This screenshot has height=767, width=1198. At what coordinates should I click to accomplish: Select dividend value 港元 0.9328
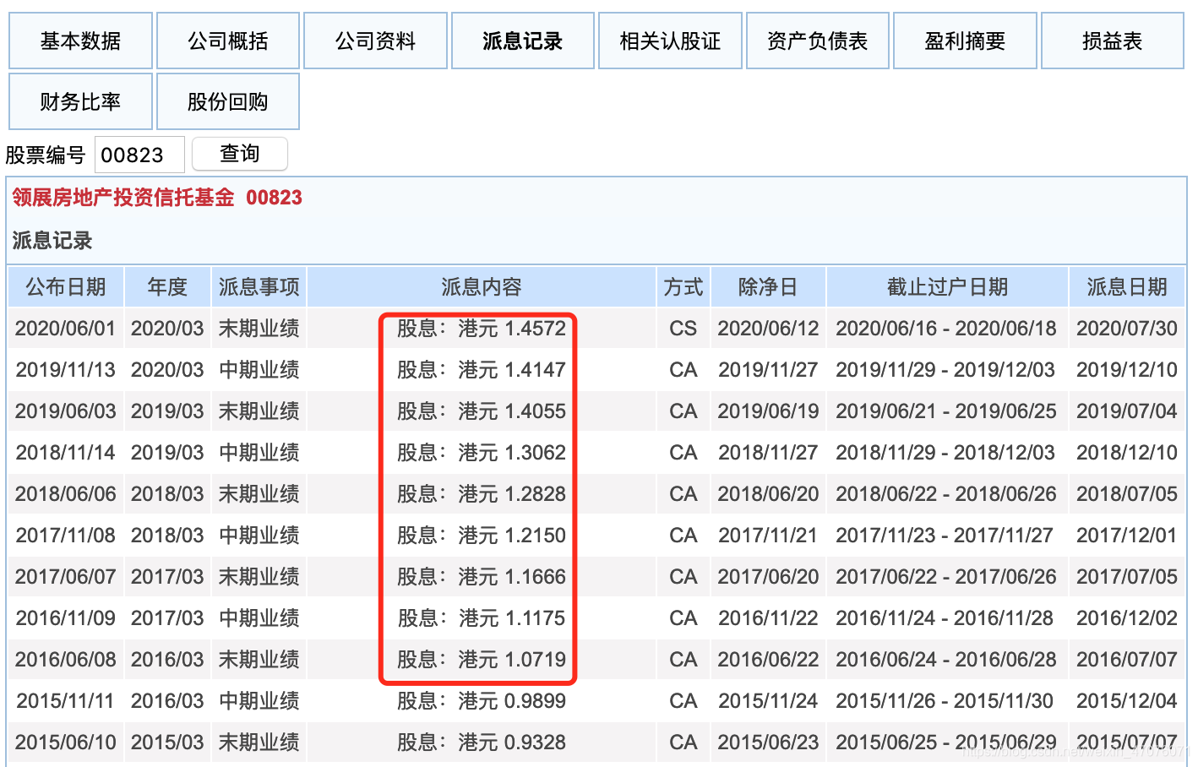(512, 743)
